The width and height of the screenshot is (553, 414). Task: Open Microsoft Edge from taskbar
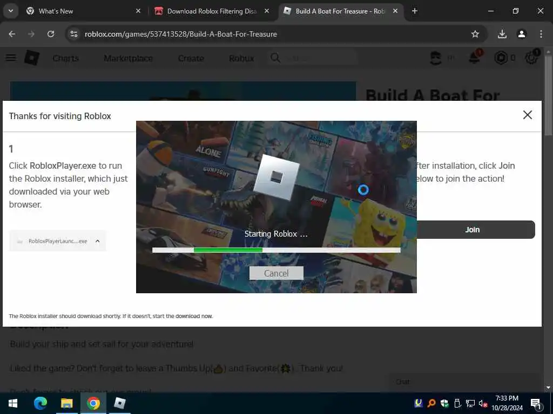pos(40,403)
